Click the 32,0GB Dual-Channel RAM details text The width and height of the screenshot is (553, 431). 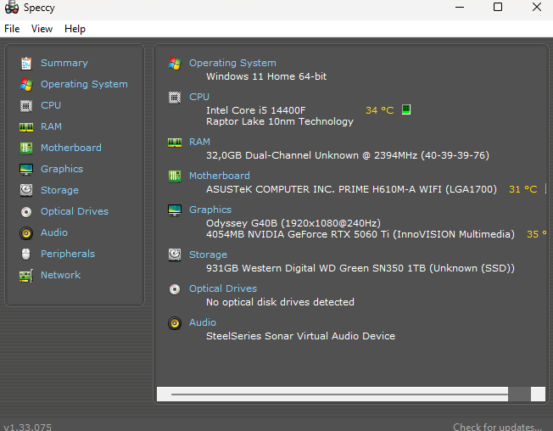pyautogui.click(x=348, y=155)
